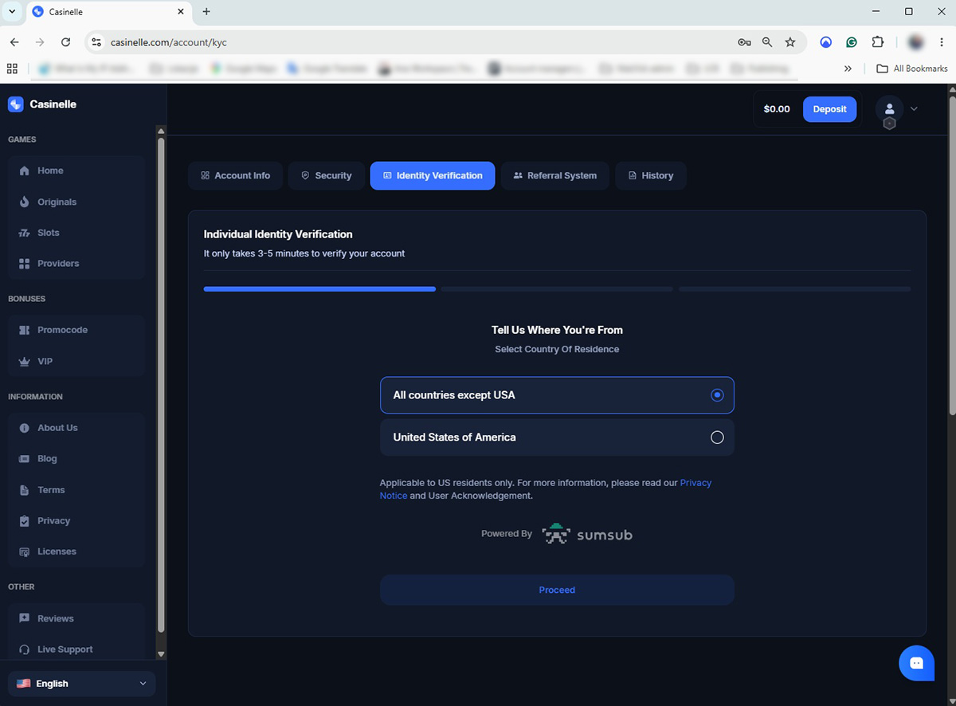This screenshot has width=956, height=706.
Task: Open Originals flame icon entry
Action: (76, 202)
